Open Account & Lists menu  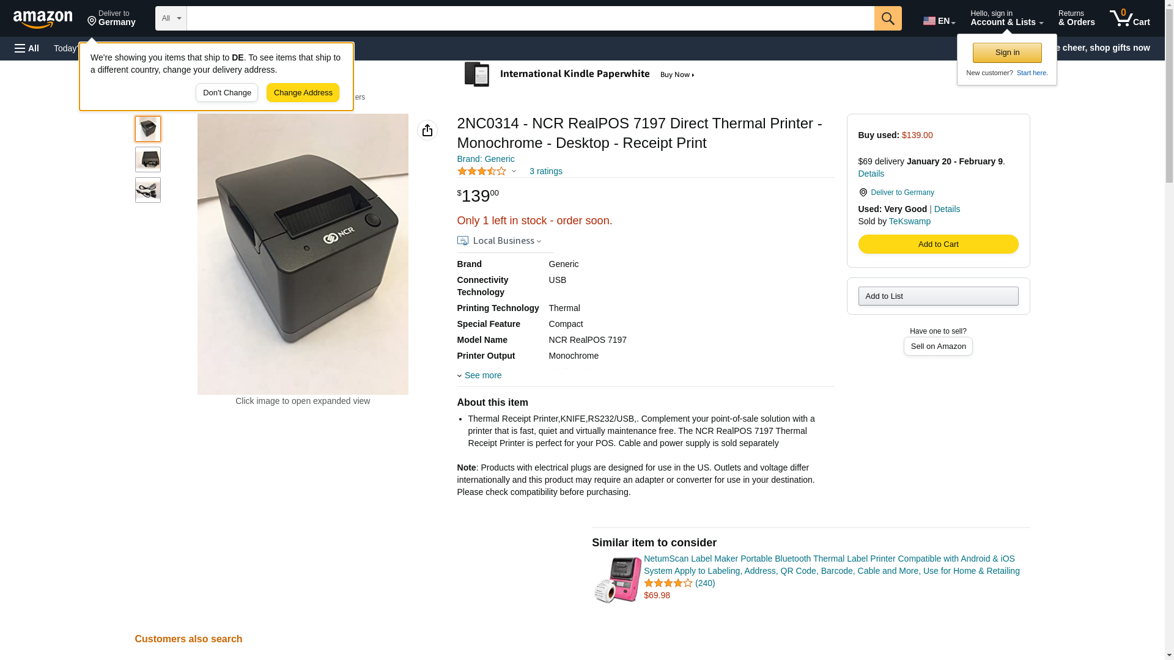click(x=1006, y=18)
